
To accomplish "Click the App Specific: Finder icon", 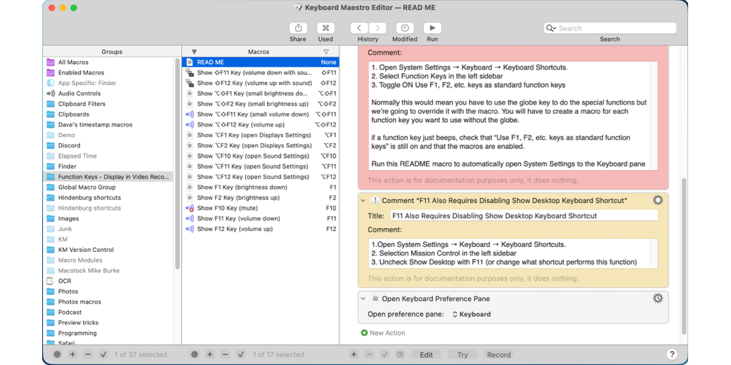I will point(51,83).
